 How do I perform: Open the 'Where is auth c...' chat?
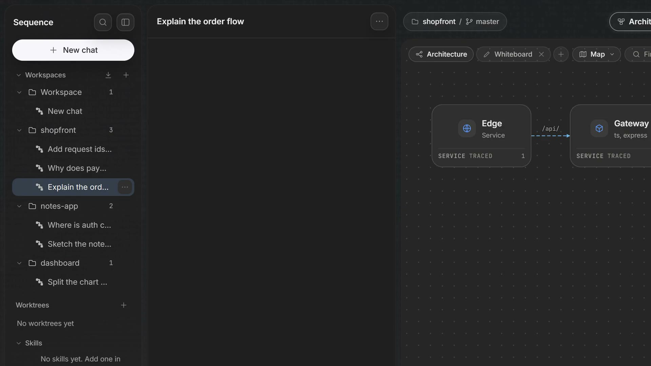point(73,225)
